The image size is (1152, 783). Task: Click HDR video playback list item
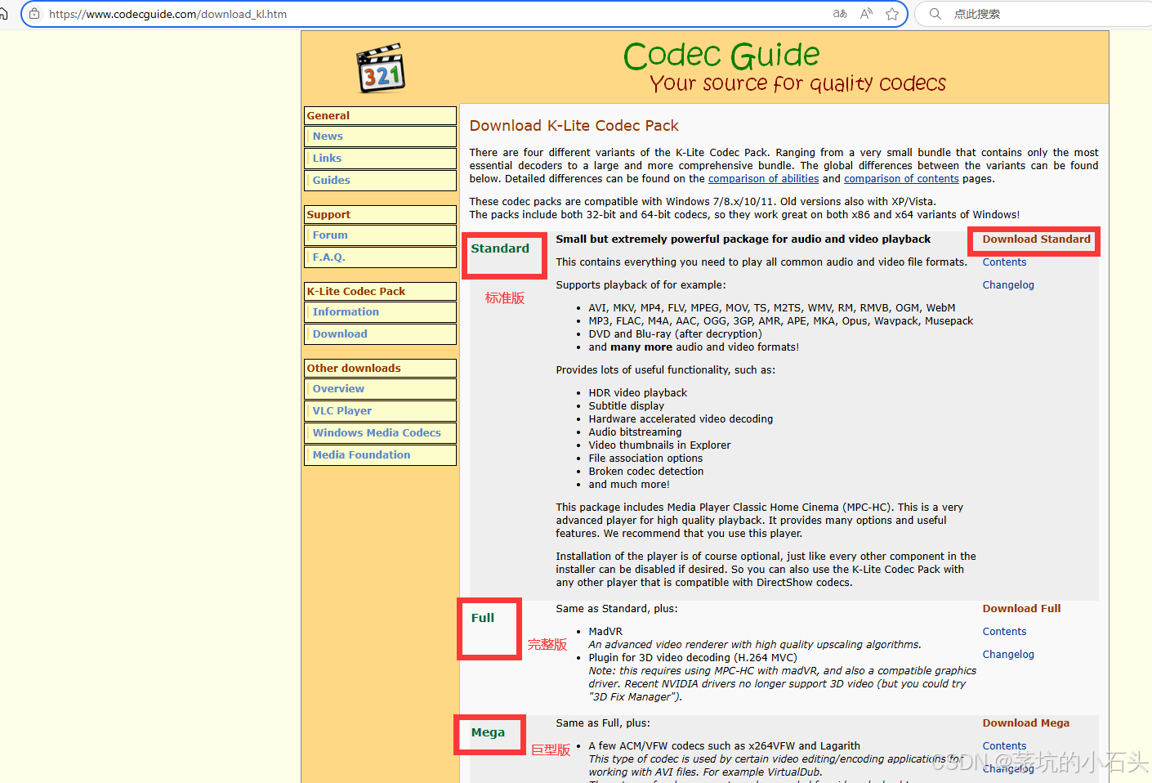637,393
